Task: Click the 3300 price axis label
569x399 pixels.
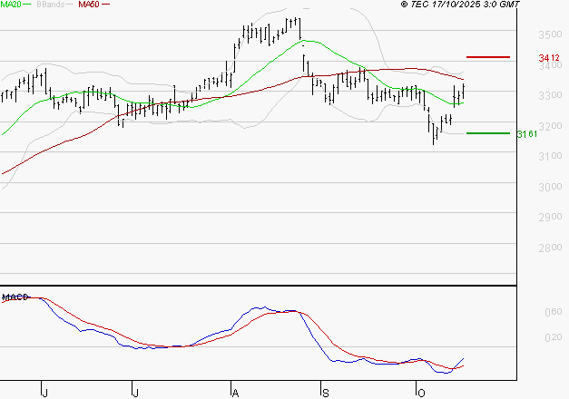Action: pyautogui.click(x=550, y=96)
